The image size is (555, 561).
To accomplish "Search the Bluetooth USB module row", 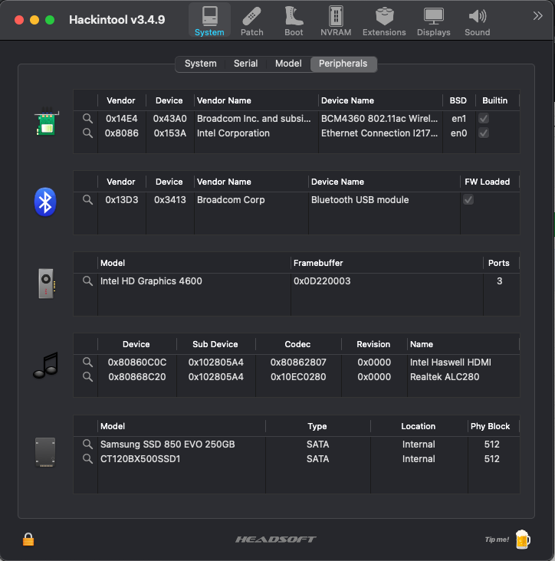I will pyautogui.click(x=87, y=199).
